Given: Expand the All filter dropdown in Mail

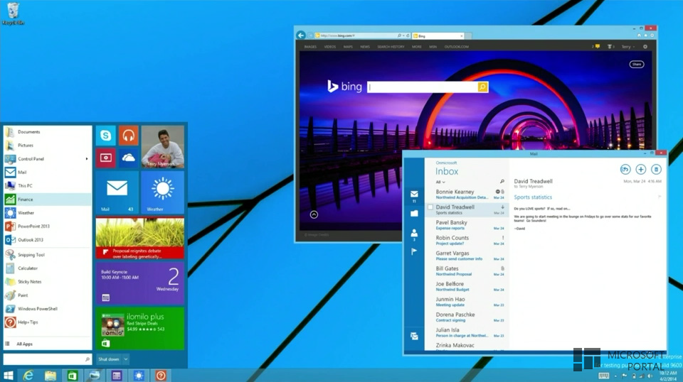Looking at the screenshot, I should pos(440,182).
